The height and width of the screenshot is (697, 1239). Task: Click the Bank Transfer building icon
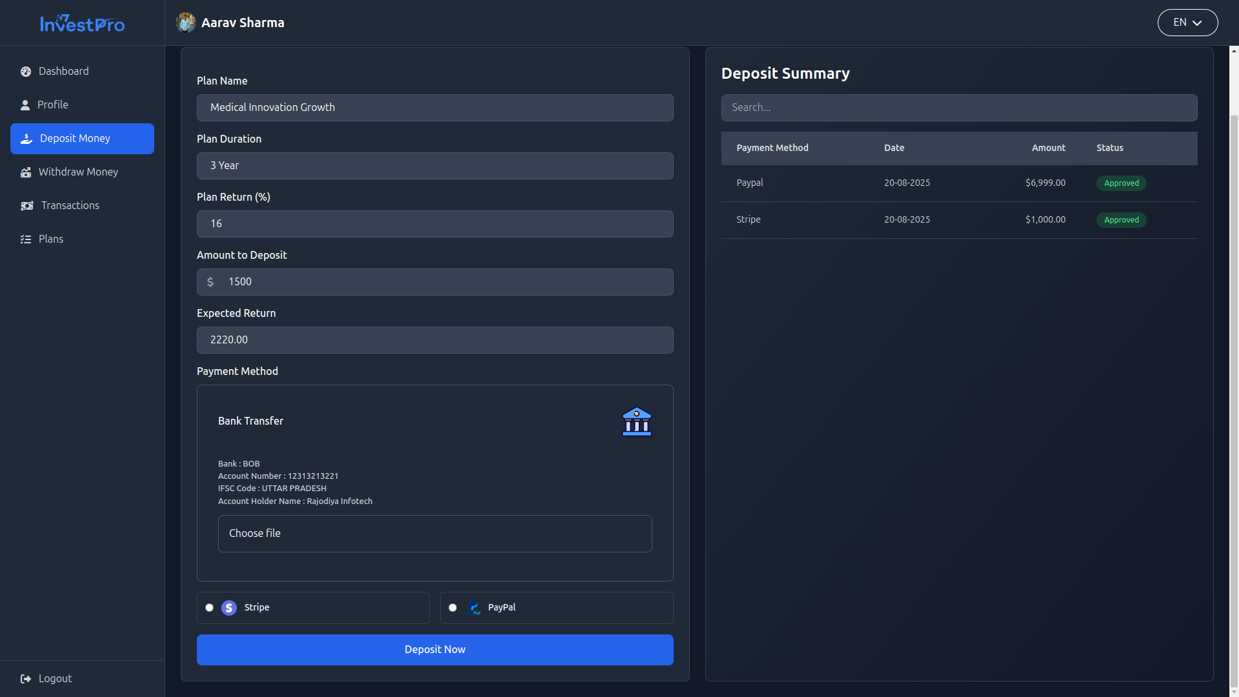click(x=636, y=421)
